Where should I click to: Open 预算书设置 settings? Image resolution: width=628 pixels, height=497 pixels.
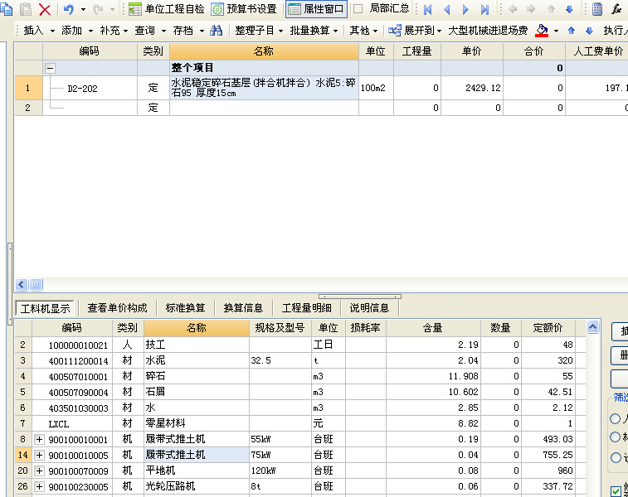(x=244, y=9)
